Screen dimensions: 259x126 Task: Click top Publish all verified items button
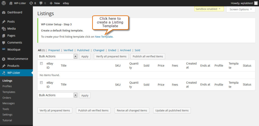coord(148,57)
